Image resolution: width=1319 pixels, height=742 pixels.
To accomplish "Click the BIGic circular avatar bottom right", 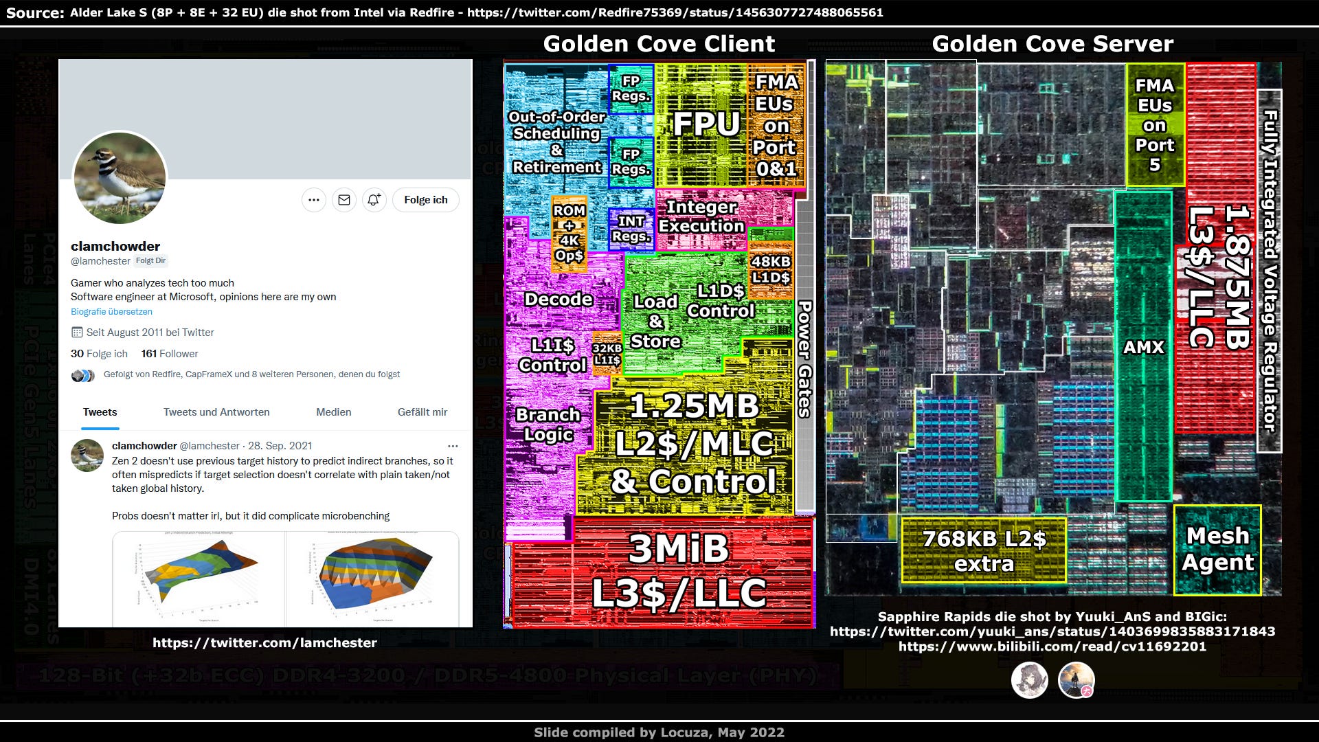I will click(x=1076, y=680).
